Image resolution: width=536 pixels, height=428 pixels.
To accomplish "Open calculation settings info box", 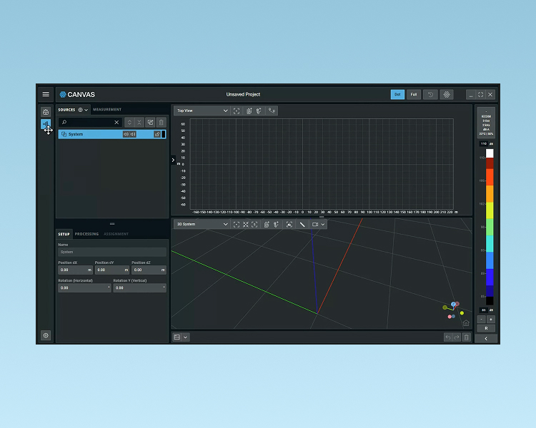I will (x=486, y=123).
